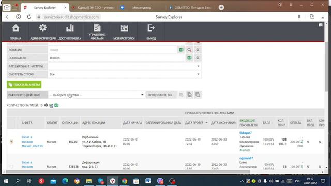Click the Дата начала column header
The height and width of the screenshot is (186, 331).
coord(132,123)
